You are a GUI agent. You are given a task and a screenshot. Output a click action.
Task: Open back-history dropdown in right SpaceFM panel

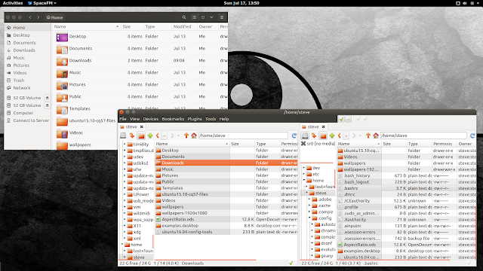click(x=346, y=135)
